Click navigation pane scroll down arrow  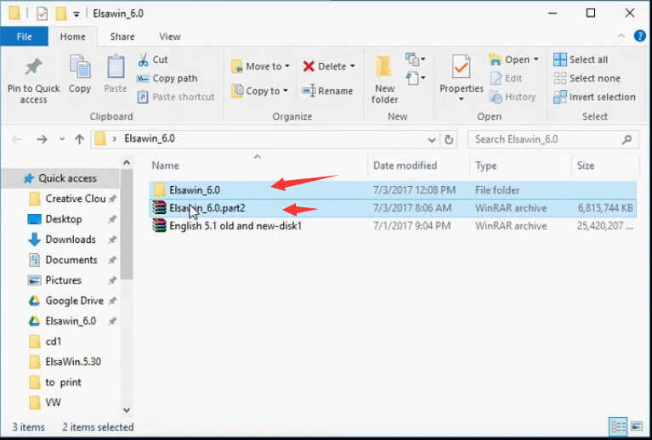click(x=127, y=410)
